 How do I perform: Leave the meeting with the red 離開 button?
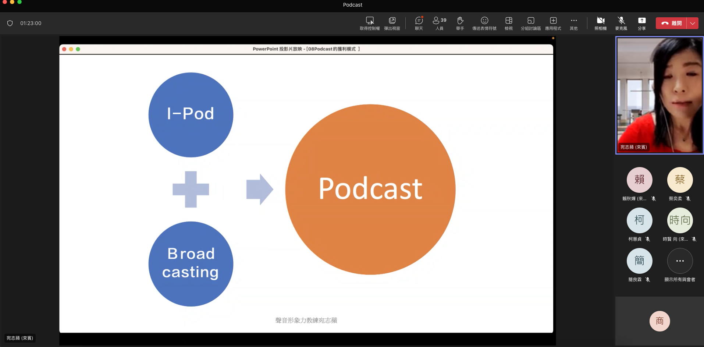pyautogui.click(x=671, y=23)
